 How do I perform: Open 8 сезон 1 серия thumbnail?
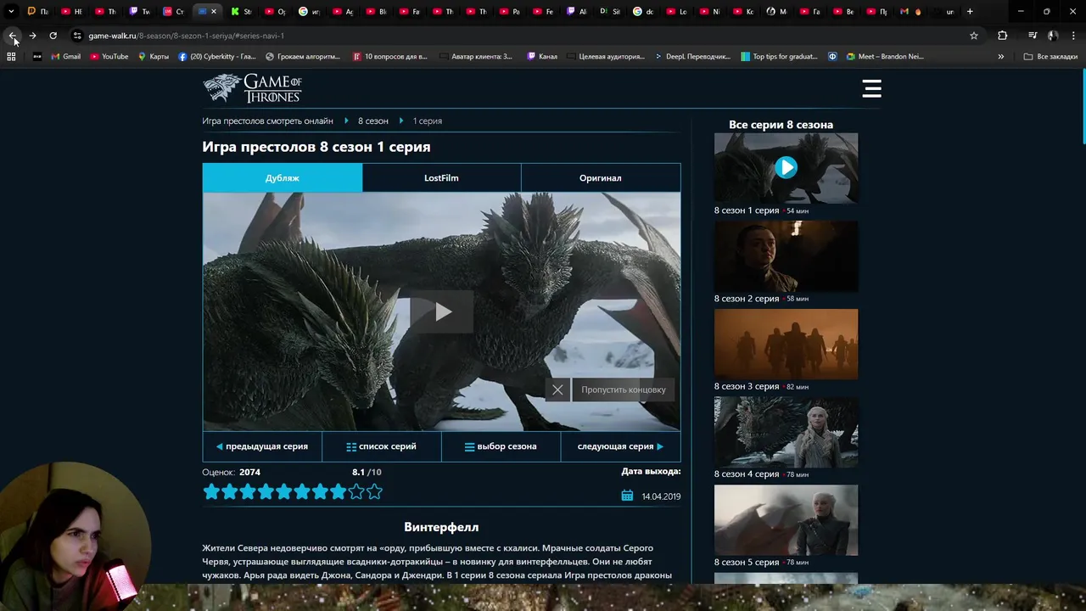[786, 167]
